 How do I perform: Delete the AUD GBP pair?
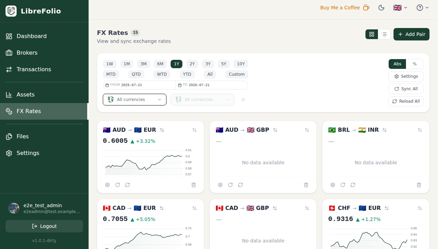point(306,185)
